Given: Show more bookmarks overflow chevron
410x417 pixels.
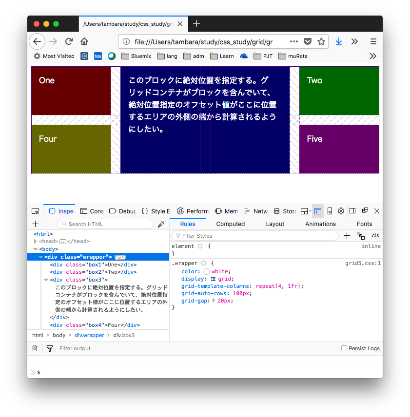Looking at the screenshot, I should pyautogui.click(x=373, y=56).
